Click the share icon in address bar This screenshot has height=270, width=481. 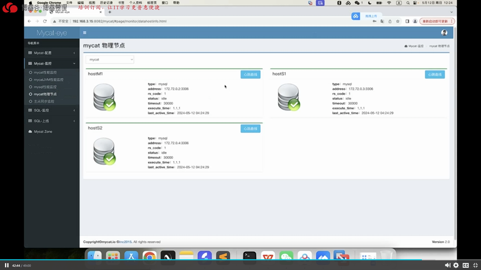point(390,21)
